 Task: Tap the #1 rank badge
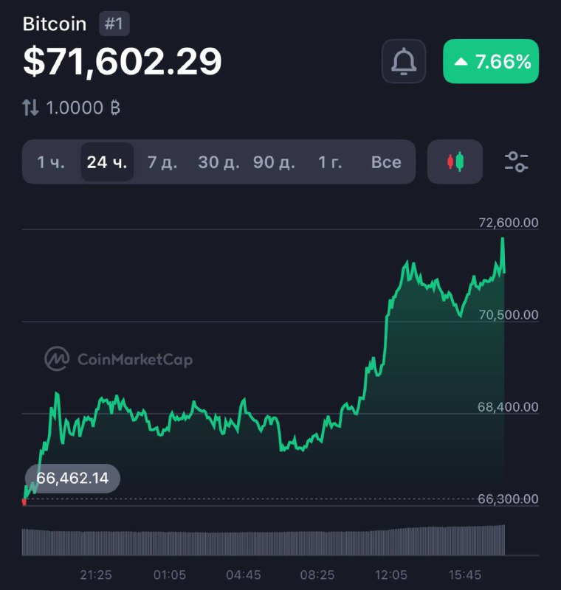113,24
